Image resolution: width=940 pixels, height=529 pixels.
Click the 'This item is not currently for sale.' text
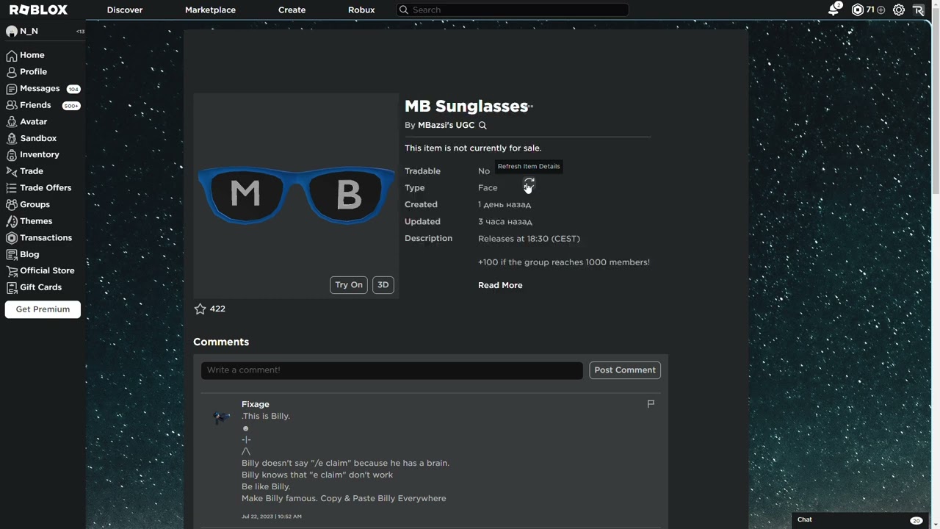click(473, 148)
